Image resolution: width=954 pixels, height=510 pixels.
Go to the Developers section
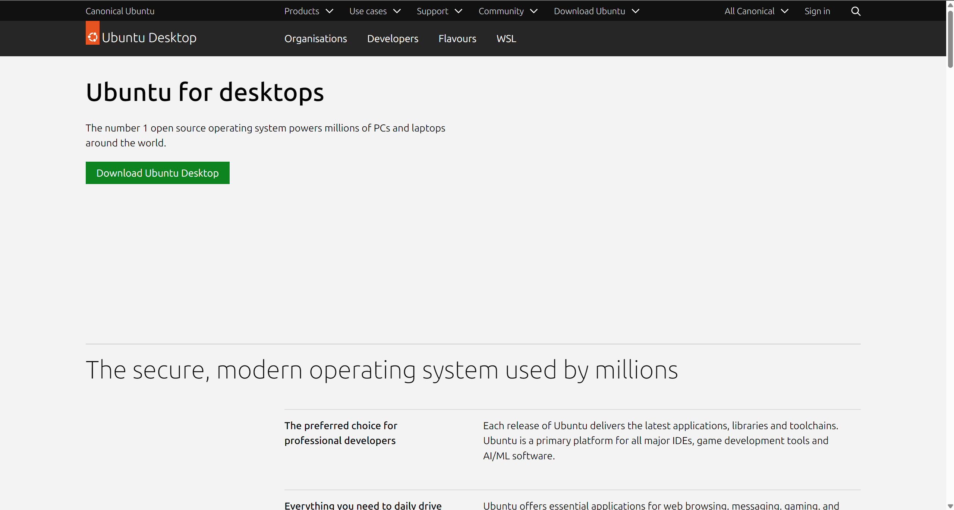[393, 39]
